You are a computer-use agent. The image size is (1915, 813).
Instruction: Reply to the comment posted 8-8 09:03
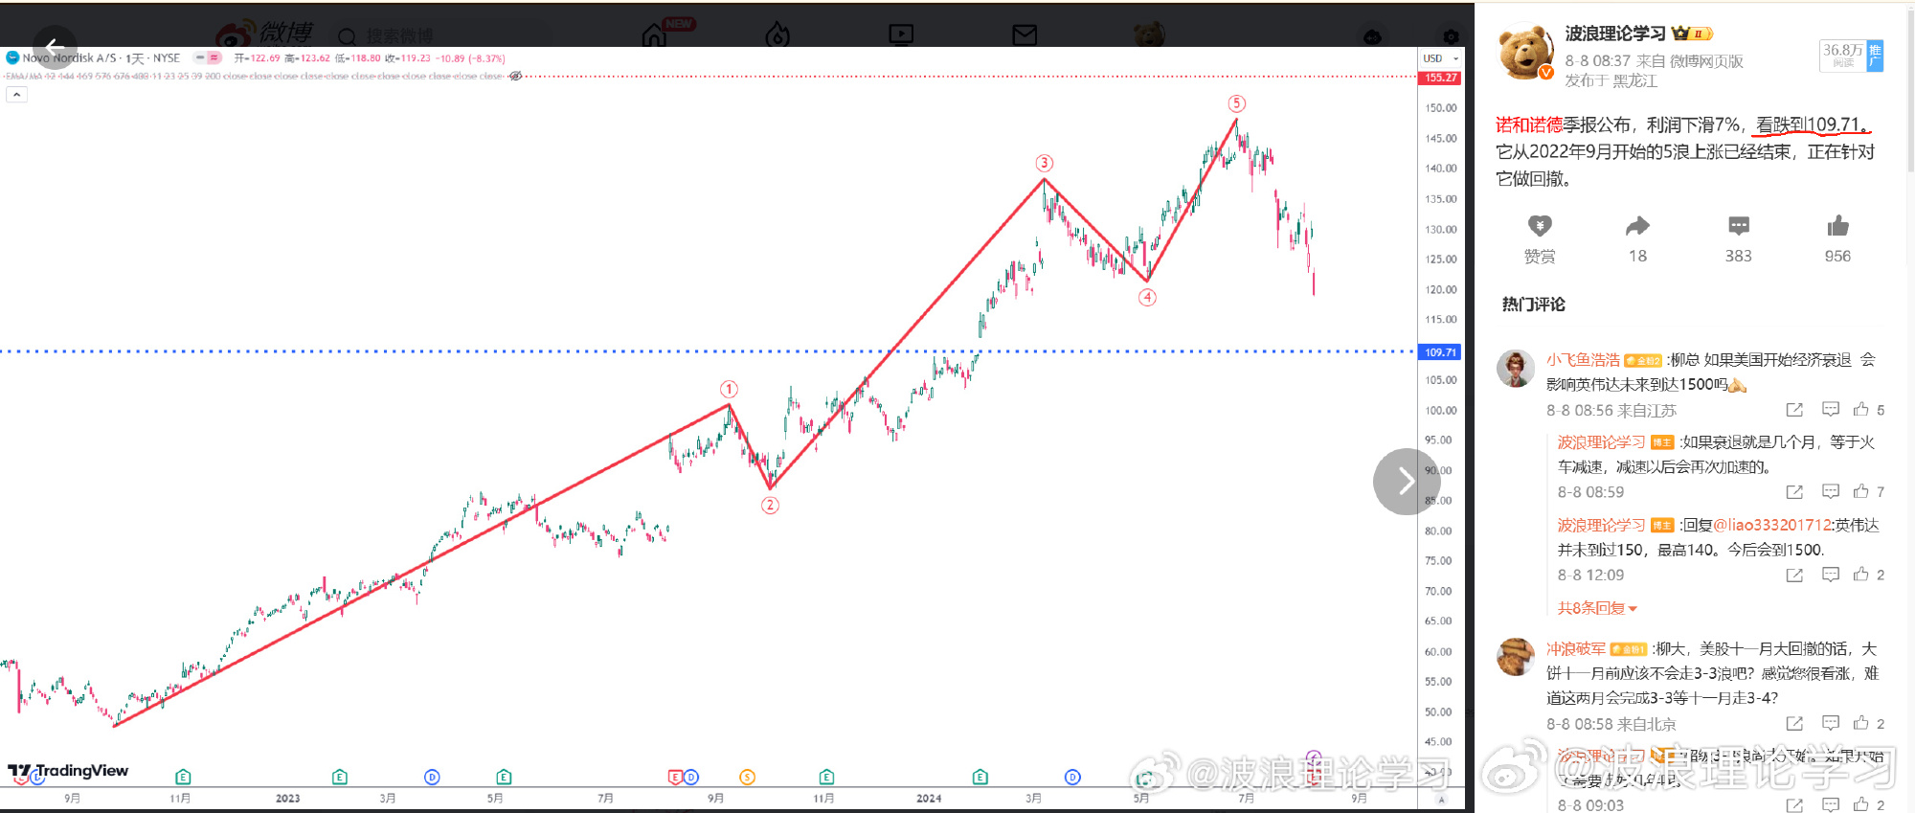[x=1831, y=805]
